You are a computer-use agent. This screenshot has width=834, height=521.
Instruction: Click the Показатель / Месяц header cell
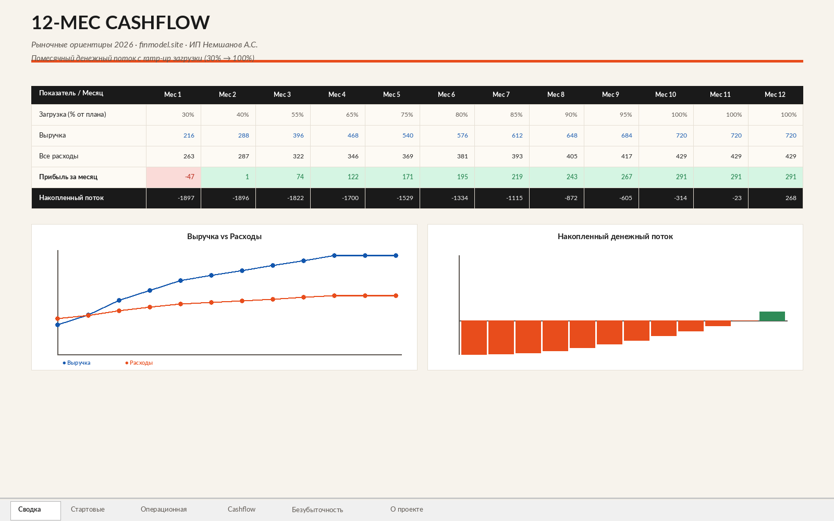coord(89,95)
